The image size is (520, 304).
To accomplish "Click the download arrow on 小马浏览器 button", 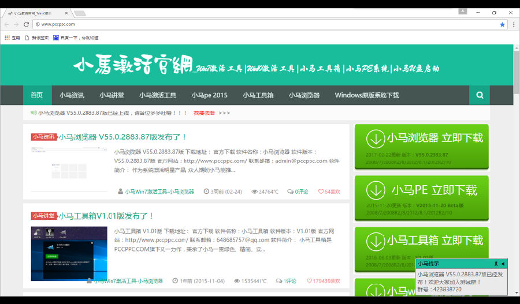I will pos(376,139).
